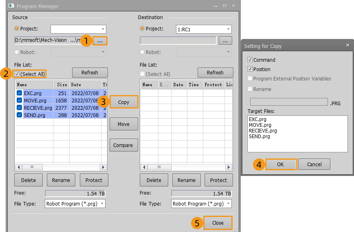Toggle the Select All checkbox in Source
354x232 pixels.
coord(17,74)
